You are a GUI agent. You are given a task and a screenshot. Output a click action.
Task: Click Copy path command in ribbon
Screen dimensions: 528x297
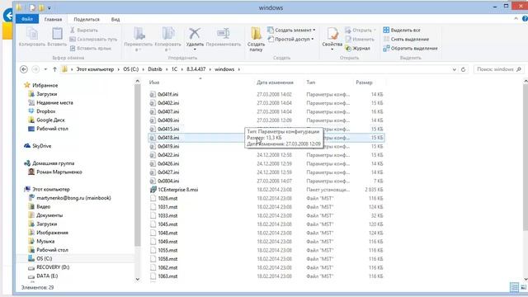coord(93,39)
